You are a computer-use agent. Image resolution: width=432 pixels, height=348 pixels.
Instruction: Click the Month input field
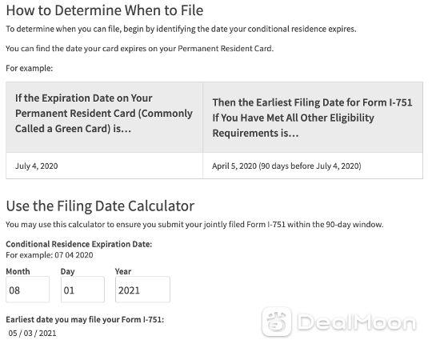pyautogui.click(x=27, y=290)
